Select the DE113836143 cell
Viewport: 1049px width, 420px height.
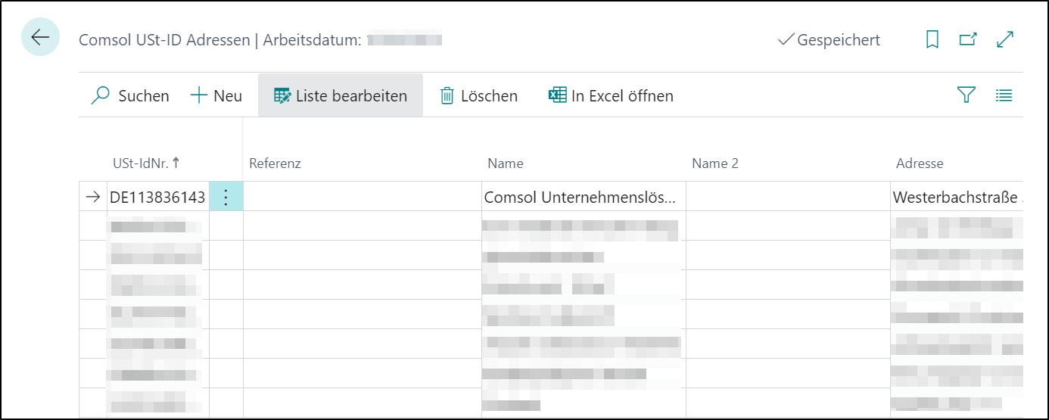tap(157, 197)
